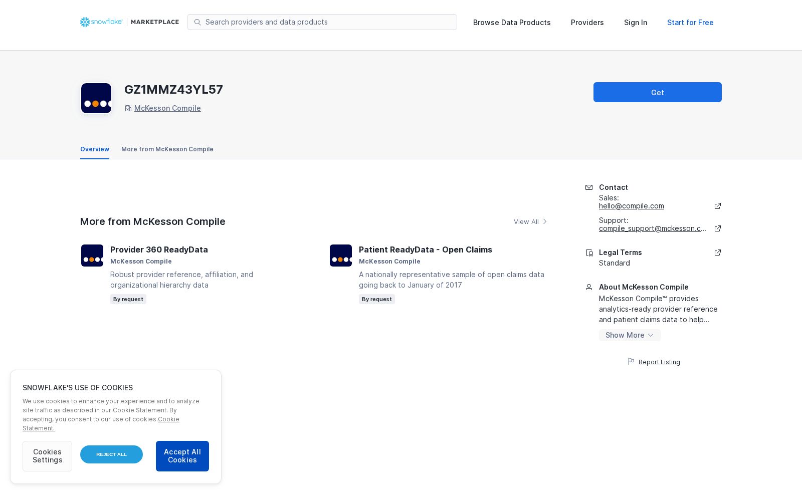
Task: Click Accept All Cookies button
Action: tap(182, 456)
